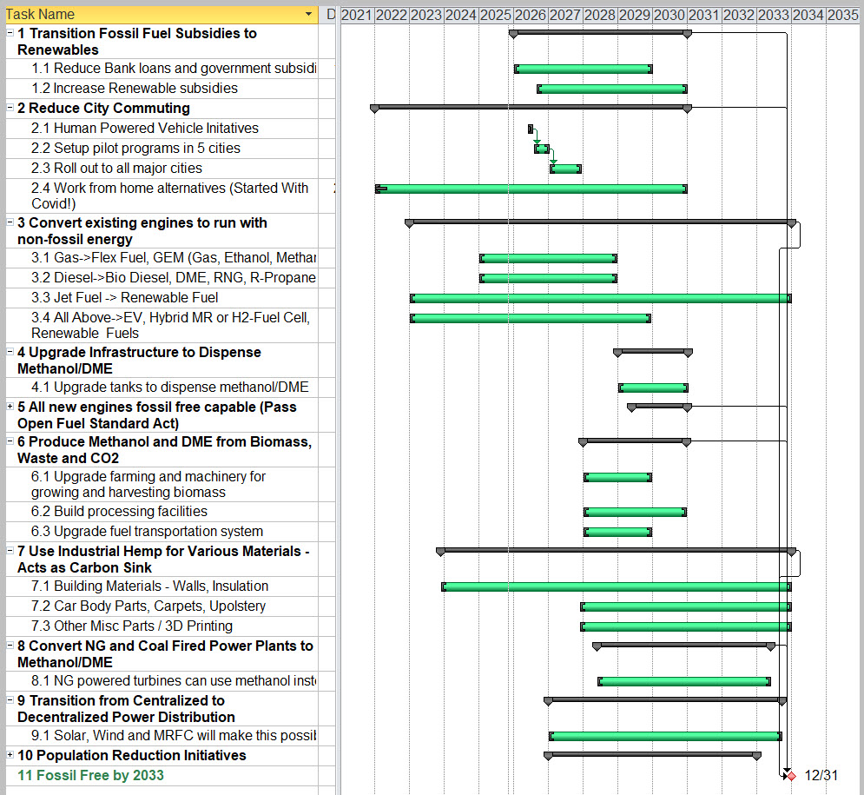The height and width of the screenshot is (795, 864).
Task: Collapse task 7 Use Industrial Hemp
Action: (x=8, y=551)
